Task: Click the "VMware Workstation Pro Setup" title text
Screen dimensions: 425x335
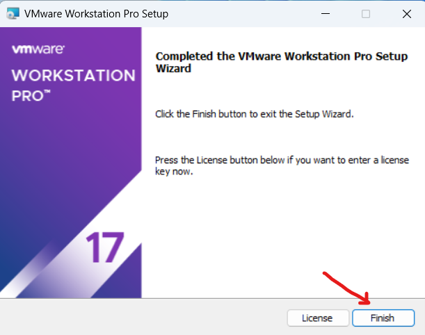Action: [x=96, y=13]
